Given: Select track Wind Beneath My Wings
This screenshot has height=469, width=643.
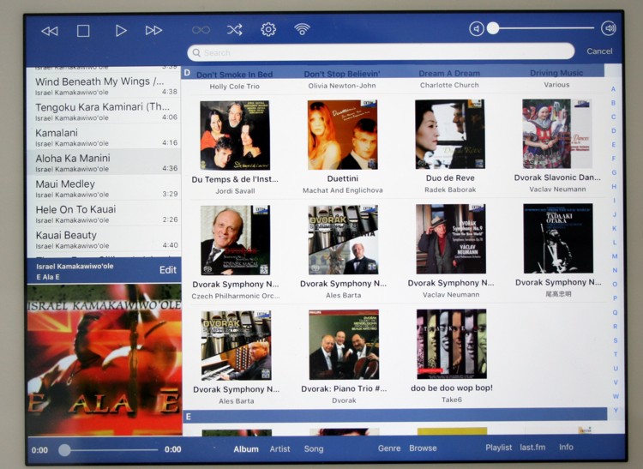Looking at the screenshot, I should pos(104,85).
